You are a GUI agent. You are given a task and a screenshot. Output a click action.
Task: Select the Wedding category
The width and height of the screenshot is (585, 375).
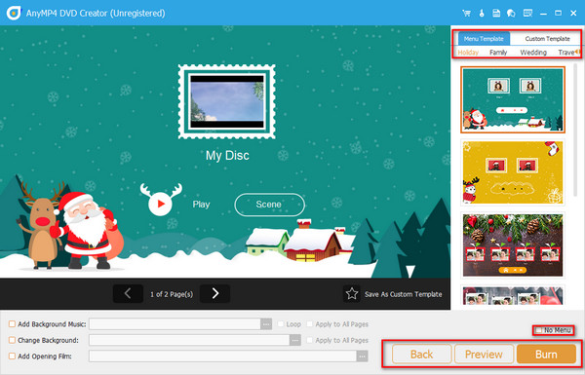(x=533, y=53)
